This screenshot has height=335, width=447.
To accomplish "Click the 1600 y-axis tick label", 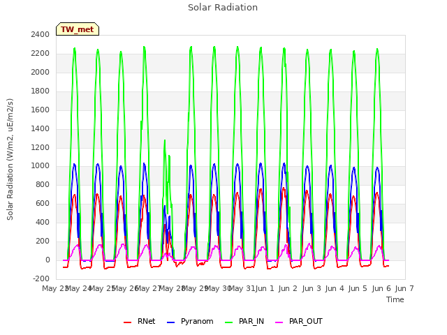I will click(41, 110).
